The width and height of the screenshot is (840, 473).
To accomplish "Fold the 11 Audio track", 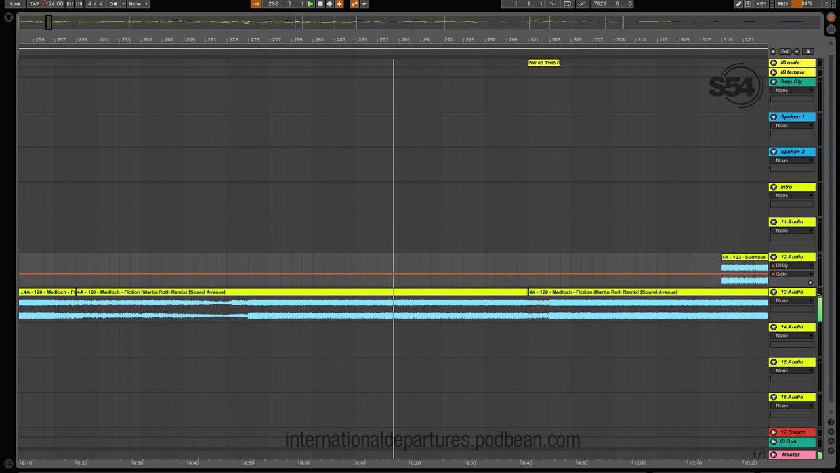I will tap(774, 222).
